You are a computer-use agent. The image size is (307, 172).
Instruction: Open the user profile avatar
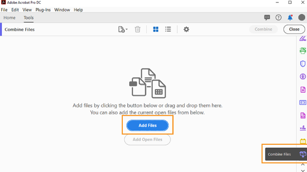(302, 18)
